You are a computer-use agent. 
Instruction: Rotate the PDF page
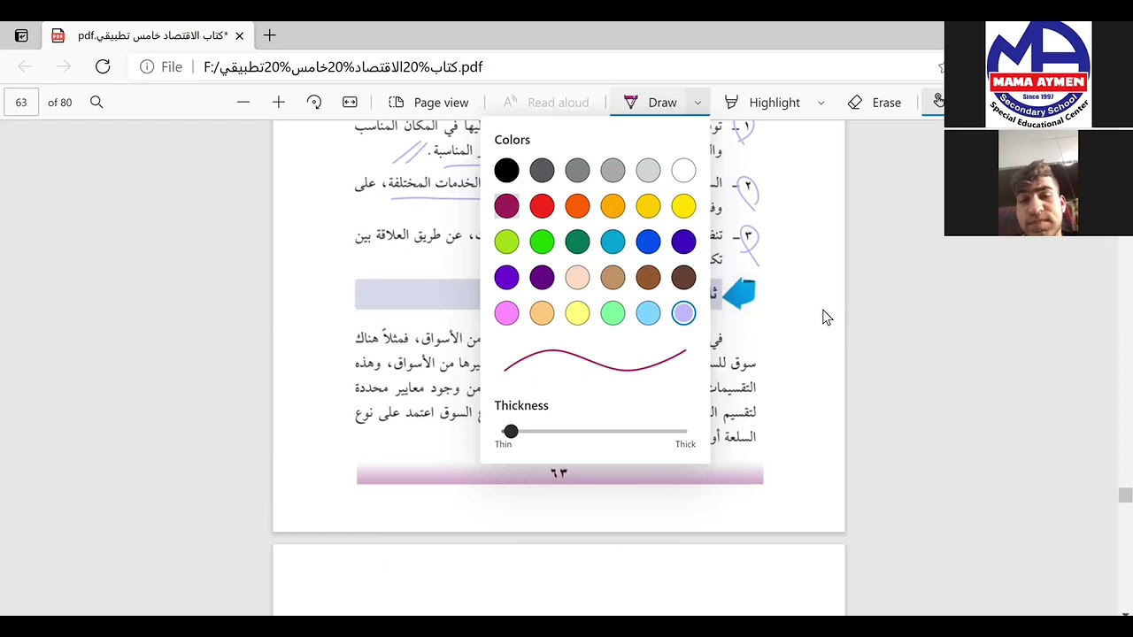[x=313, y=103]
